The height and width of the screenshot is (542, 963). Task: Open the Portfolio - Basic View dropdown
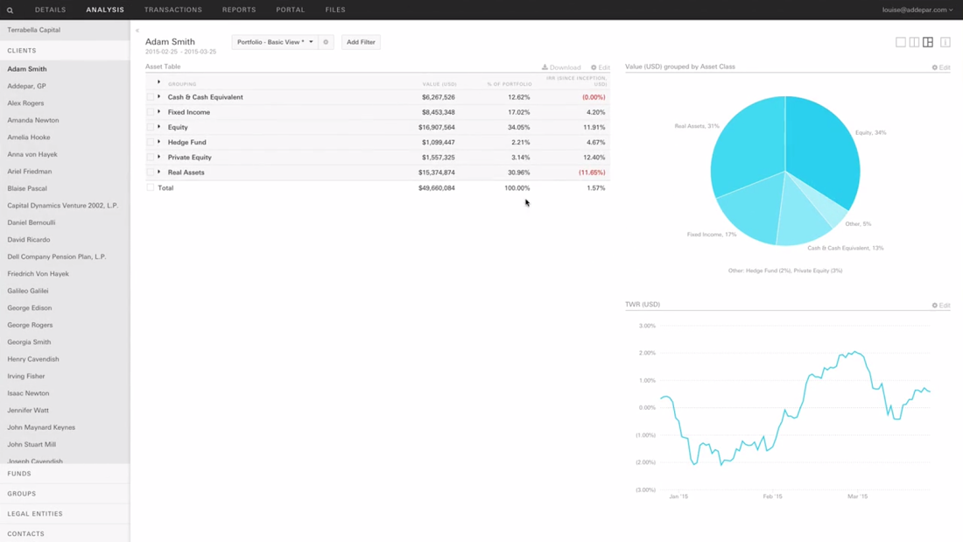click(x=274, y=42)
